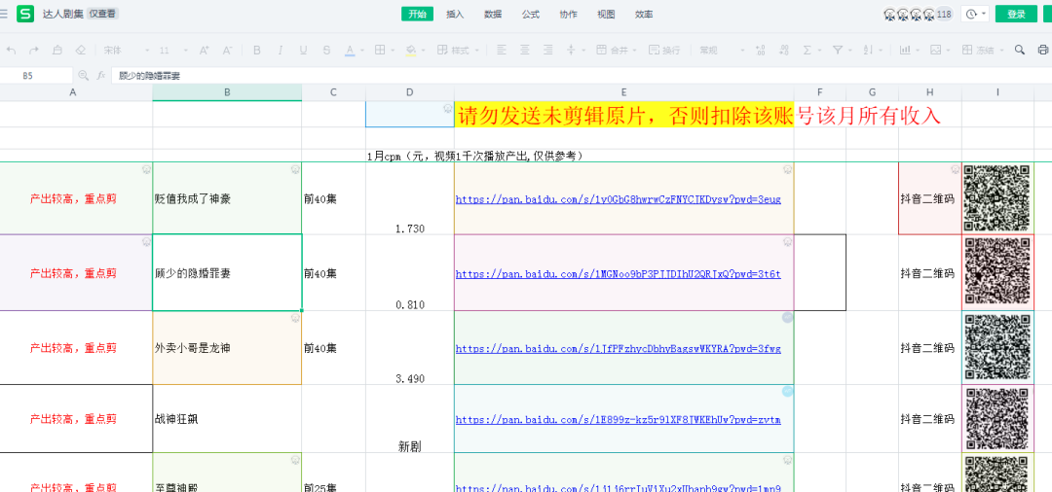Image resolution: width=1052 pixels, height=492 pixels.
Task: Click the increase decimal places icon
Action: [x=760, y=51]
